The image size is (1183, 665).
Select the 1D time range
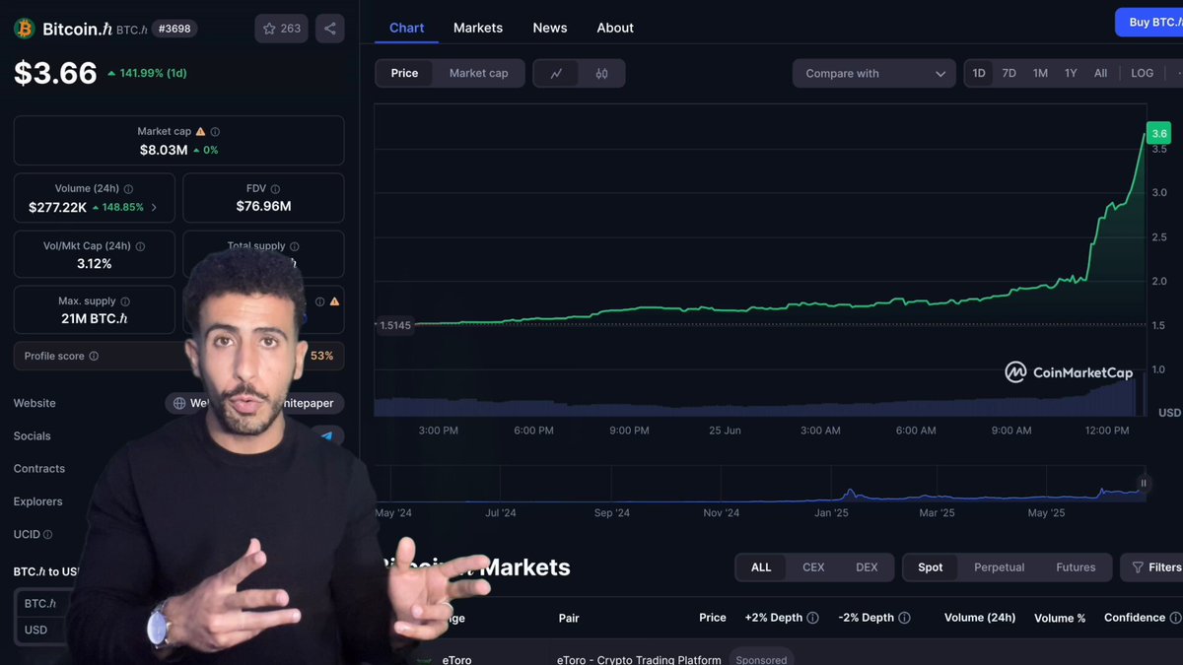coord(979,74)
